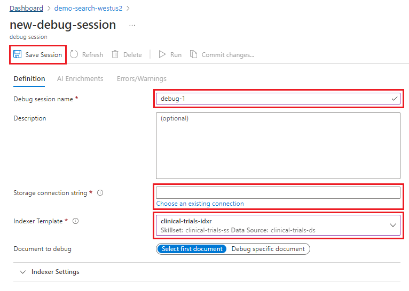This screenshot has width=409, height=291.
Task: Open the Errors/Warnings tab
Action: pos(141,78)
